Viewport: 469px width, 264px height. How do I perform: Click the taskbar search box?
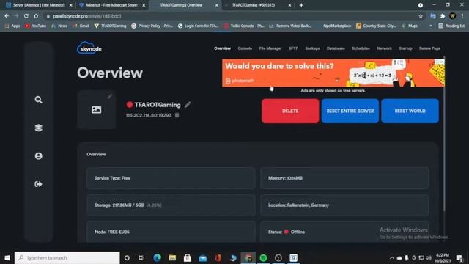[x=67, y=257]
